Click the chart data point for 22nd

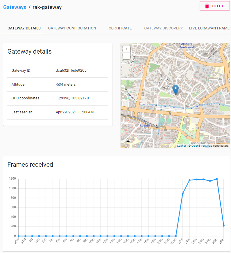click(176, 236)
